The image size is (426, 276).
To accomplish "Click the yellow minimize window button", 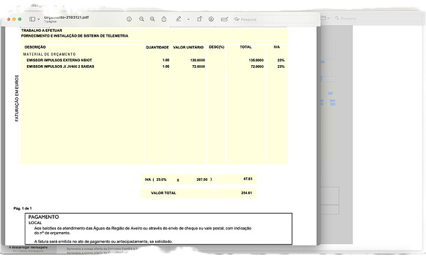I will point(14,19).
